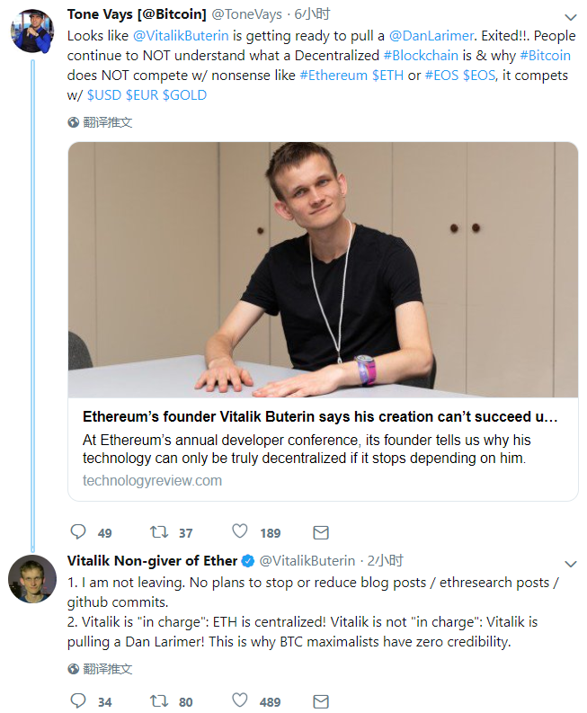587x713 pixels.
Task: Expand options chevron on Tone Vays' tweet
Action: tap(570, 18)
